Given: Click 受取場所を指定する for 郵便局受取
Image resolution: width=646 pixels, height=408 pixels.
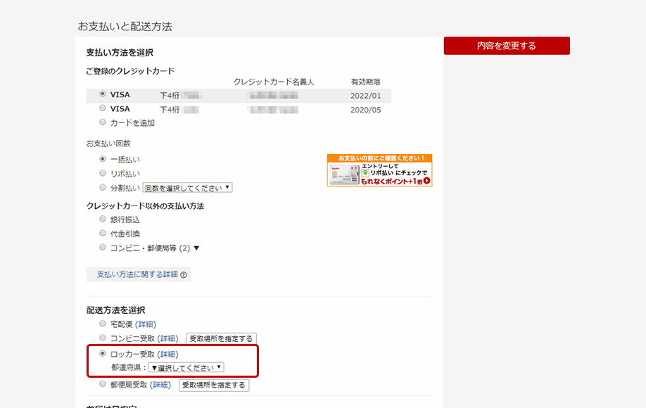Looking at the screenshot, I should [x=213, y=385].
